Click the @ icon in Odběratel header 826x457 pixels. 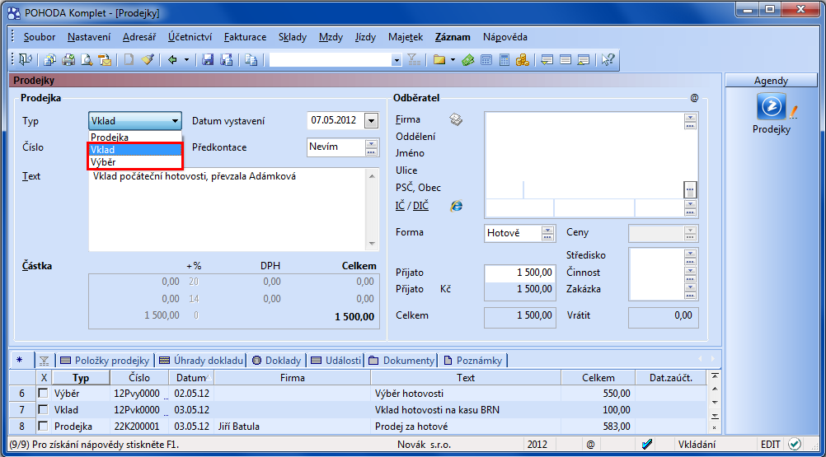coord(694,98)
